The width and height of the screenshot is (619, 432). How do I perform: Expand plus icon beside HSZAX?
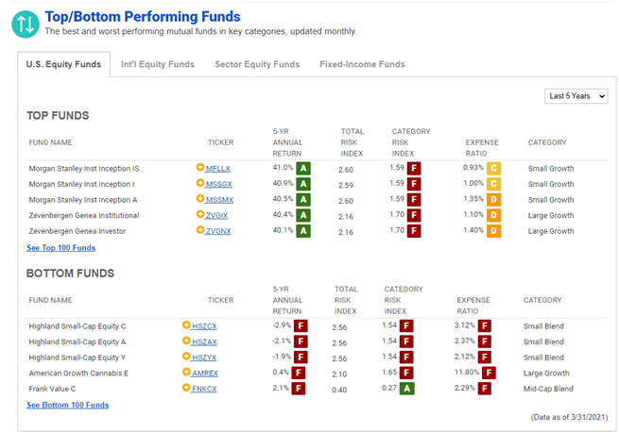(x=186, y=341)
